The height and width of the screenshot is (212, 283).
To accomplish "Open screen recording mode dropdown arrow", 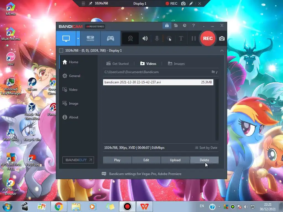I will [x=78, y=38].
